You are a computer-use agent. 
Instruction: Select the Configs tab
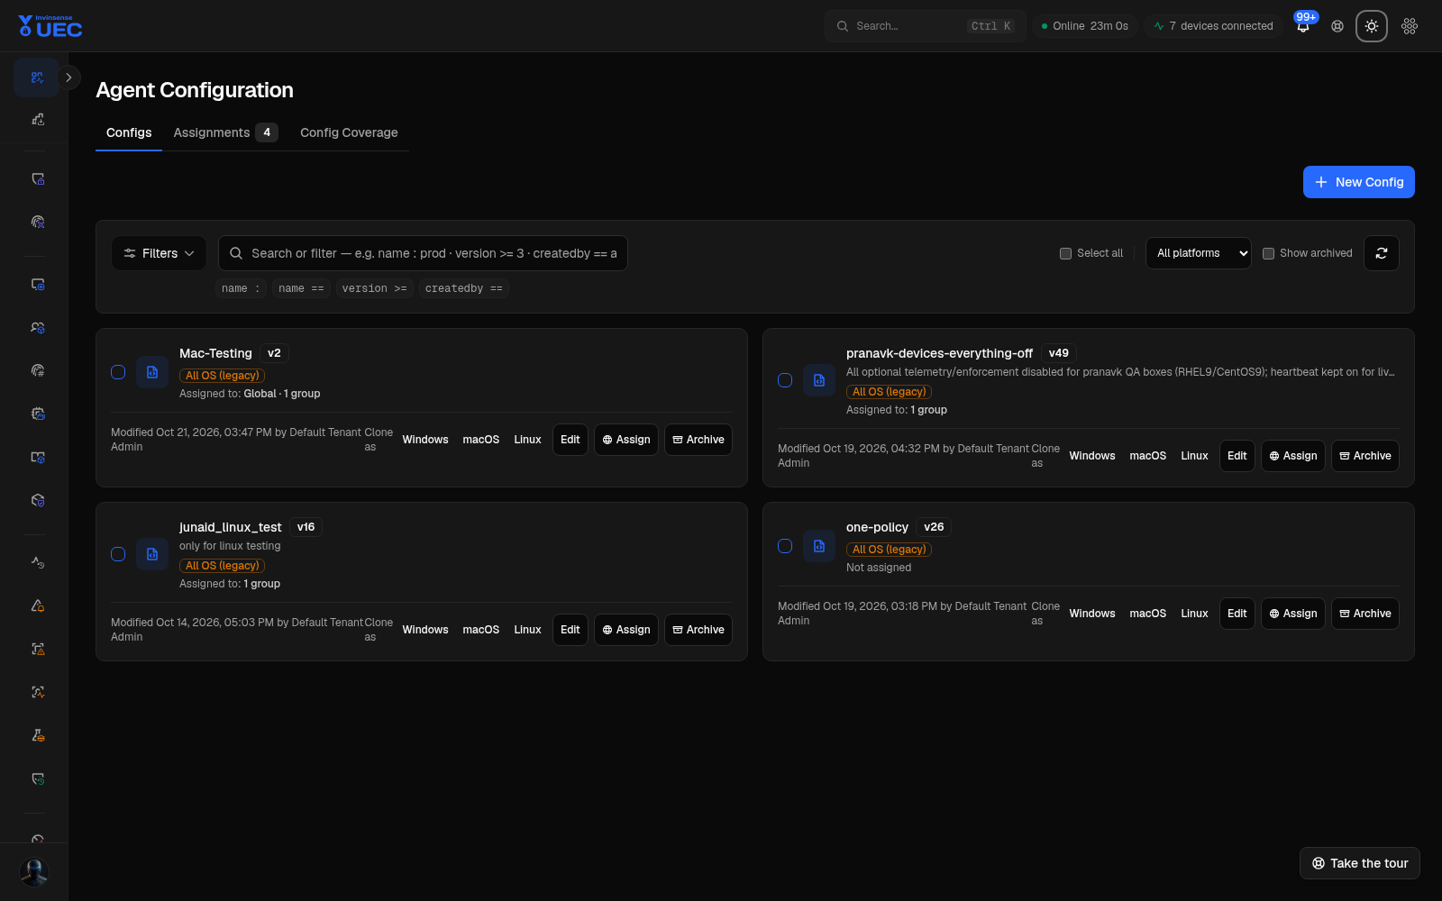point(129,132)
